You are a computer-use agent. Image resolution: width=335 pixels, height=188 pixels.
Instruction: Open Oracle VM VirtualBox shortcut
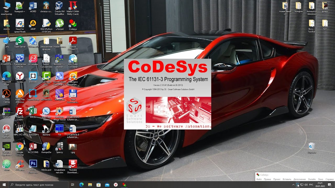click(x=59, y=9)
